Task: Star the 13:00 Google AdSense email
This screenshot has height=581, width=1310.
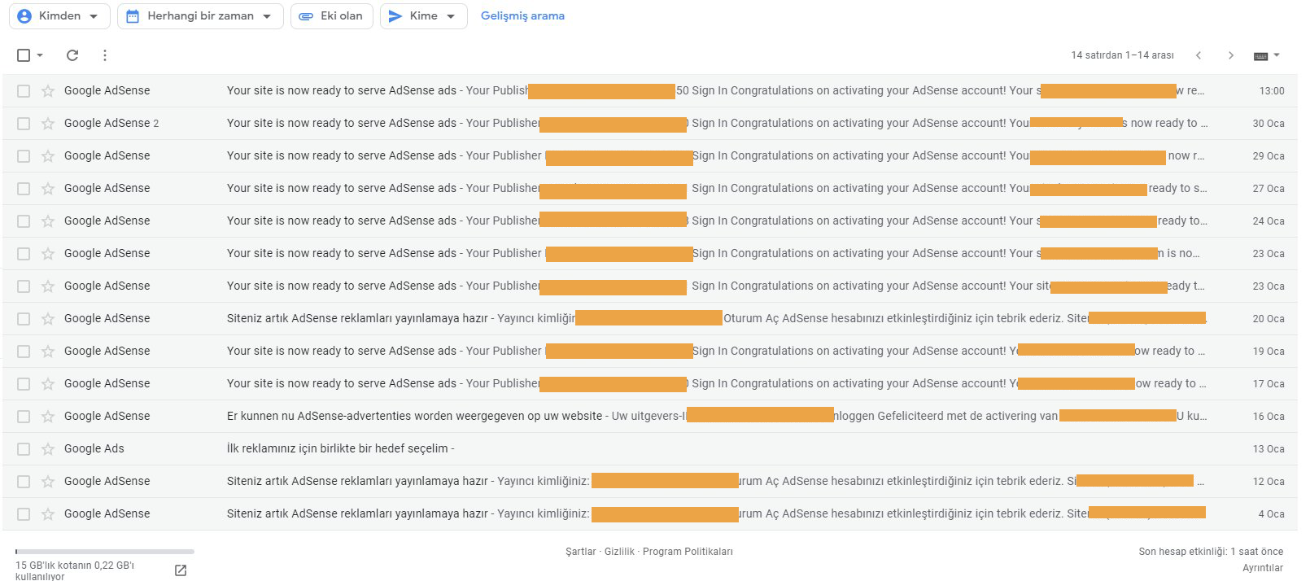Action: pyautogui.click(x=48, y=91)
